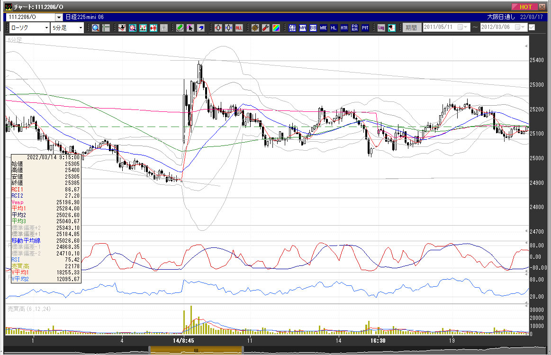Open the red wrench tools icon
The width and height of the screenshot is (551, 355).
(266, 28)
